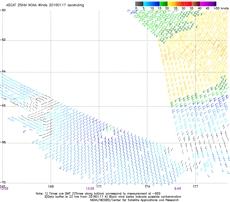Click the '>50 knots' legend label
230x202 pixels.
(221, 8)
